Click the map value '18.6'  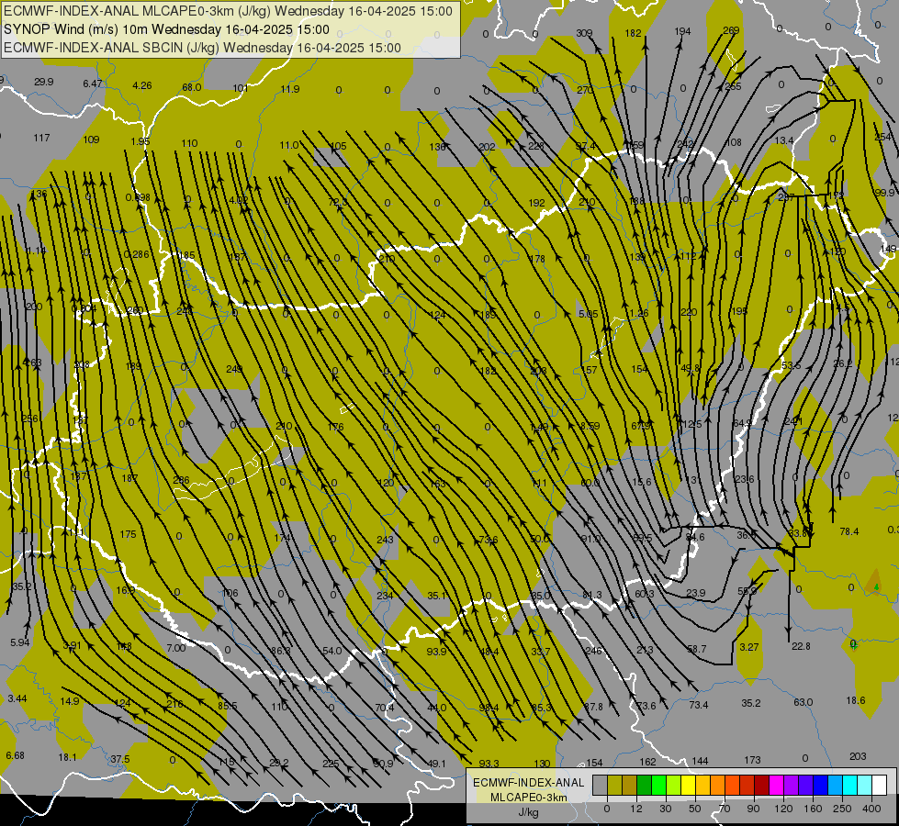point(856,700)
